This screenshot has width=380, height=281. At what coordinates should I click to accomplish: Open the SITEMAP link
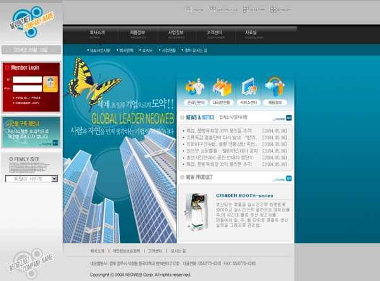coord(257,9)
